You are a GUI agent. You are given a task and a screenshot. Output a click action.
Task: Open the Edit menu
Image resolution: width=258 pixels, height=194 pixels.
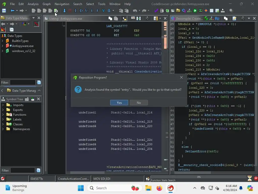click(21, 4)
